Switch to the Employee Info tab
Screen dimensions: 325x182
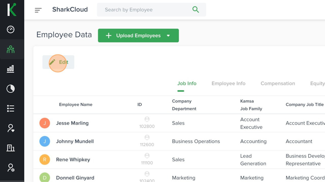pos(228,84)
